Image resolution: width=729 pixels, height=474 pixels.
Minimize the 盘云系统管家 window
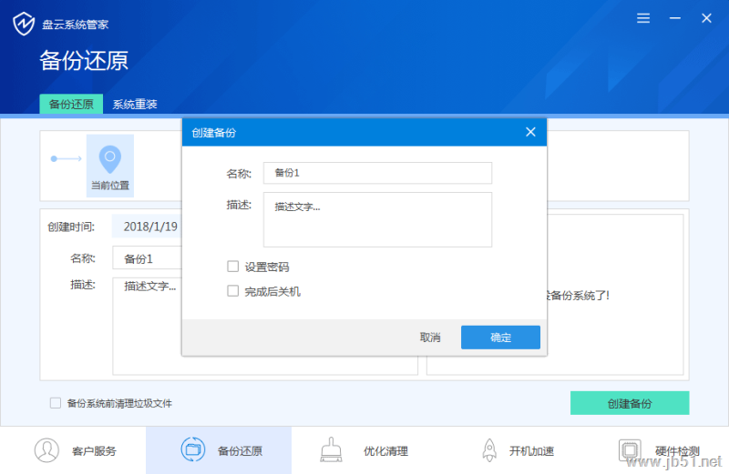click(x=674, y=18)
